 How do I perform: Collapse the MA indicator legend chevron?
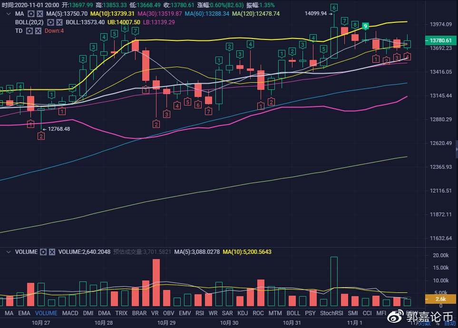point(8,14)
